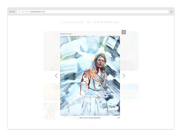182x137 pixels.
Task: Select the caption '2013 oil on canvas 40x30cm'
Action: pos(90,118)
